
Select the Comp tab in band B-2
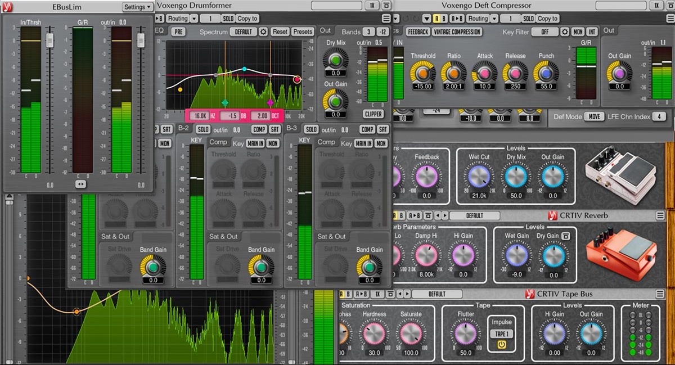(218, 142)
